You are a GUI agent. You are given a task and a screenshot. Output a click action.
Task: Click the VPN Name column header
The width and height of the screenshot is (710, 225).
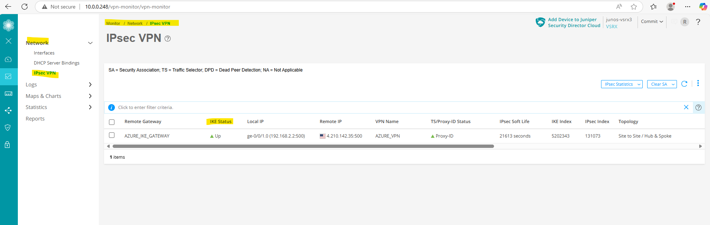[x=387, y=122]
